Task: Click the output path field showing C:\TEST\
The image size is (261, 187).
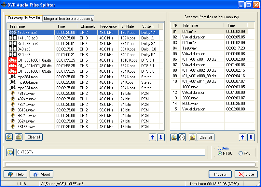Action: pos(111,152)
